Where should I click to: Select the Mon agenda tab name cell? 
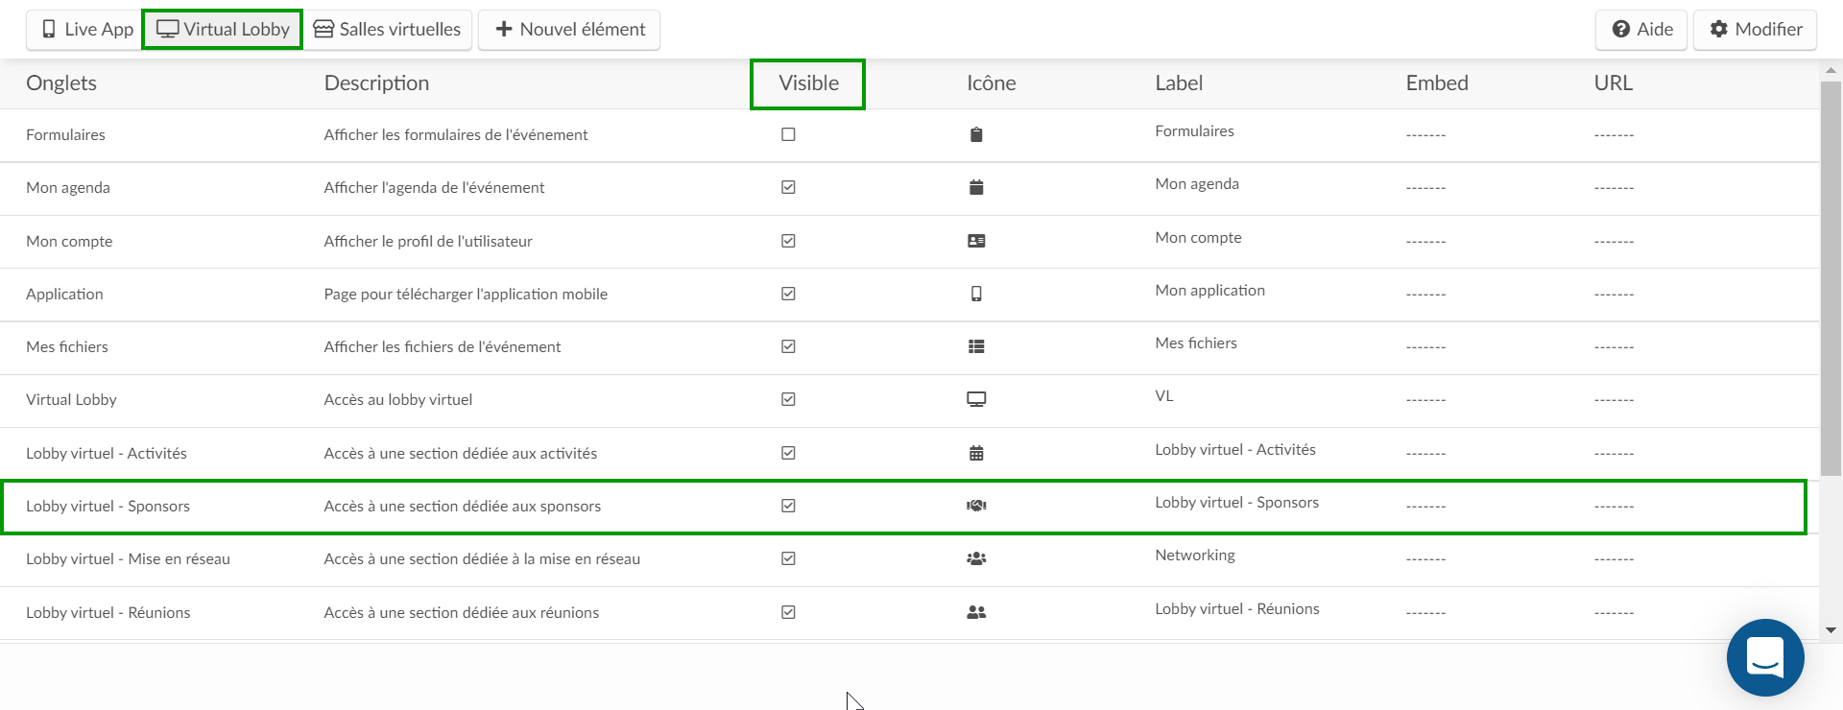(x=68, y=188)
